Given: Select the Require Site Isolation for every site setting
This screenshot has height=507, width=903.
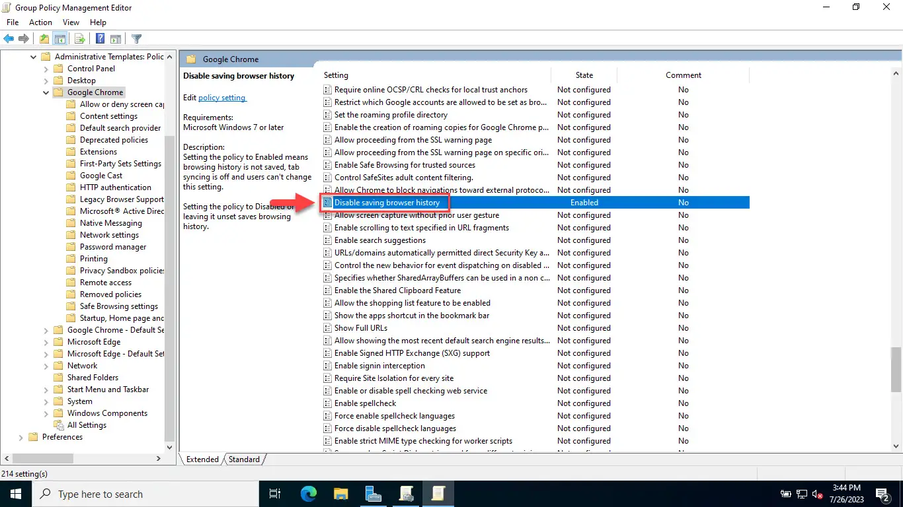Looking at the screenshot, I should pyautogui.click(x=394, y=378).
